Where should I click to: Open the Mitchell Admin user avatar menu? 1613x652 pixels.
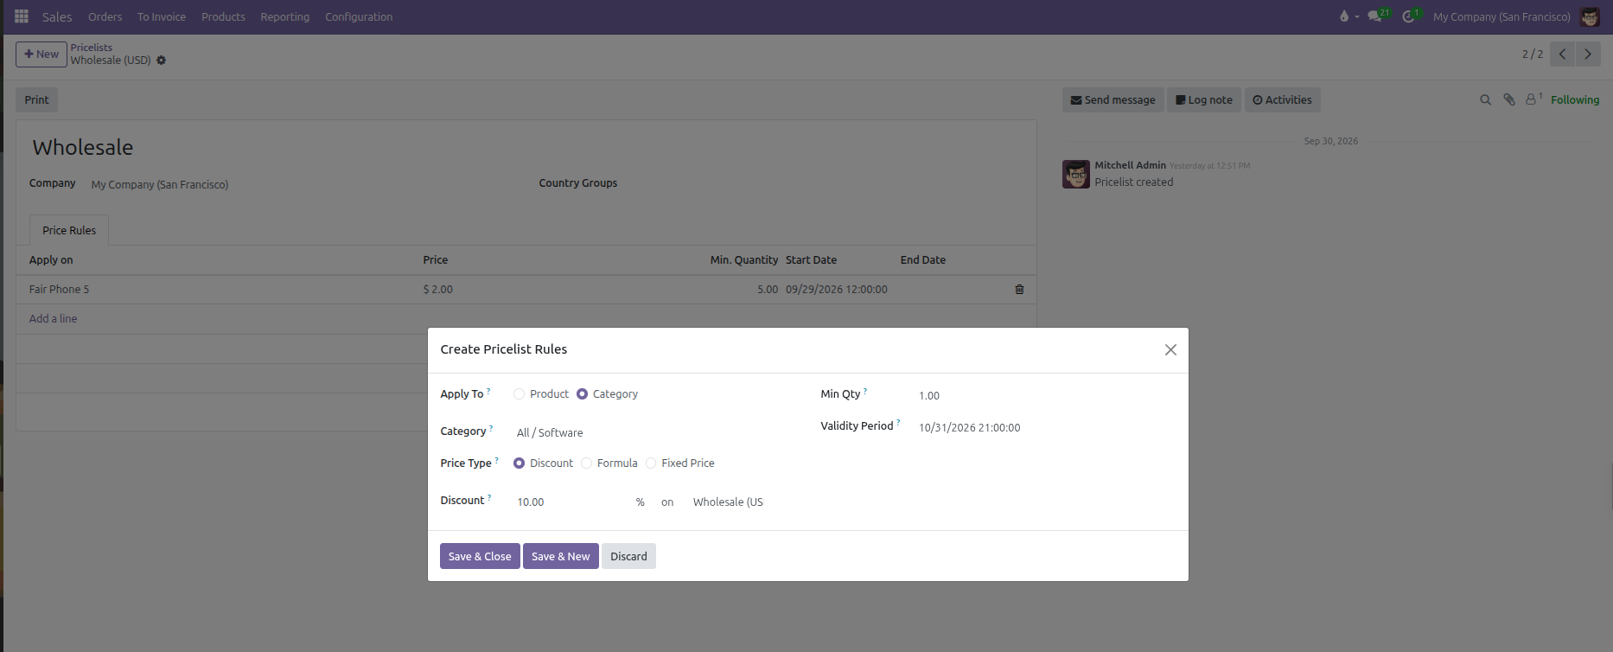point(1590,16)
